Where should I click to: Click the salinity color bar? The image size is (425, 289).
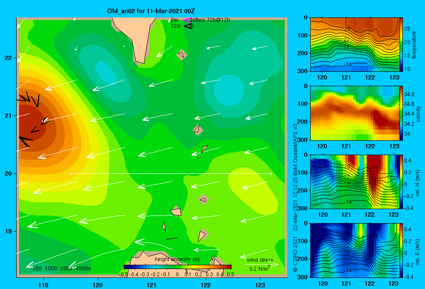[401, 113]
